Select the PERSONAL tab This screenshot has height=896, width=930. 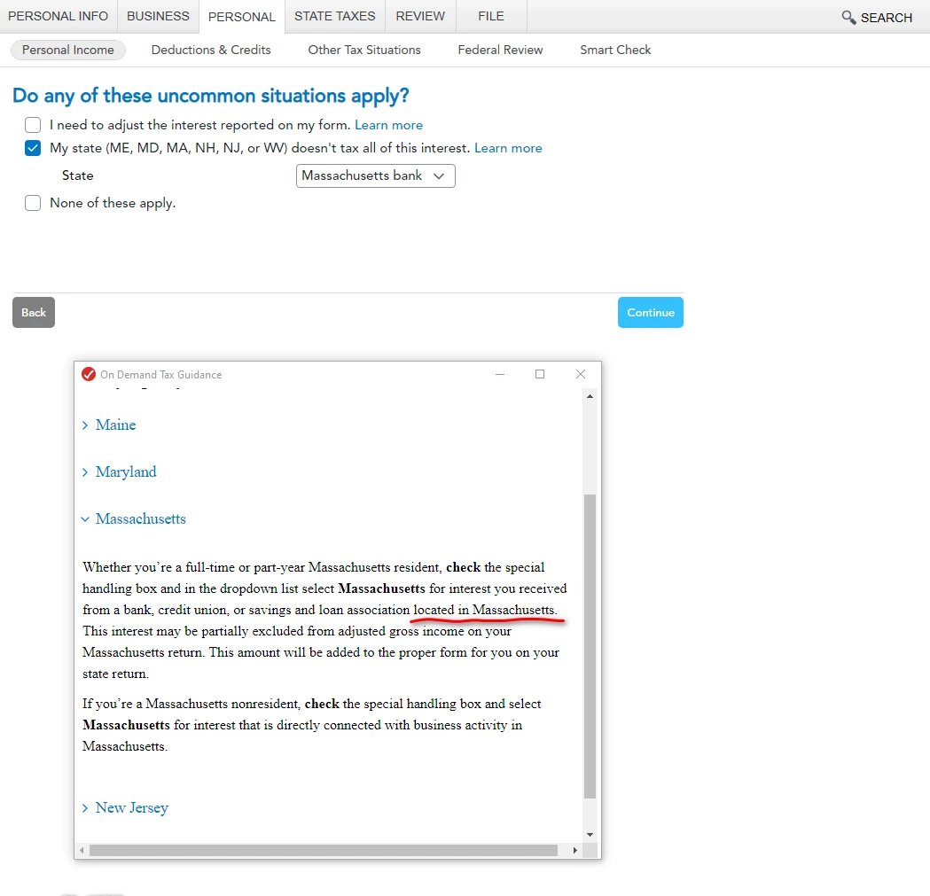[x=242, y=17]
